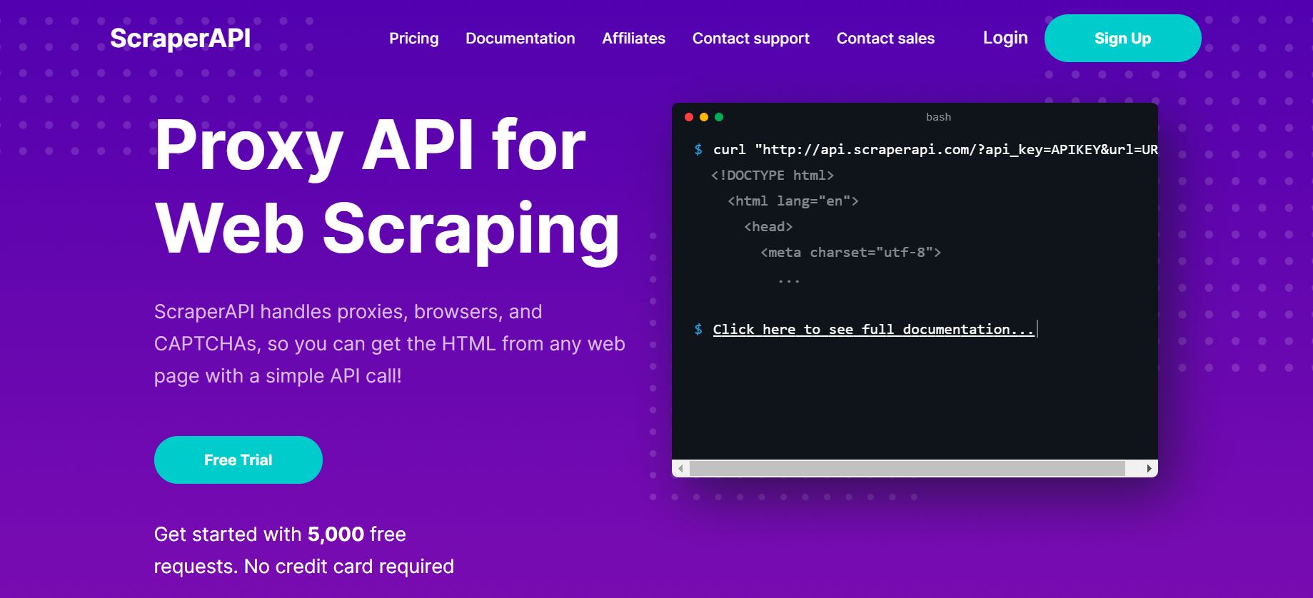Open the Affiliates page
Image resolution: width=1313 pixels, height=598 pixels.
(x=633, y=39)
